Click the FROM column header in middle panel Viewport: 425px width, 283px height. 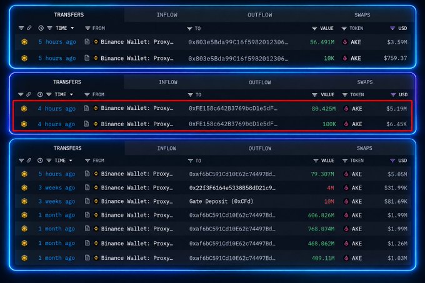click(98, 94)
